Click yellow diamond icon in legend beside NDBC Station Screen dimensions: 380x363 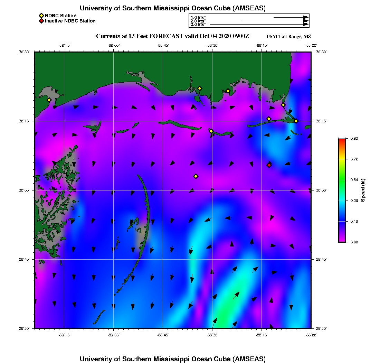(41, 16)
